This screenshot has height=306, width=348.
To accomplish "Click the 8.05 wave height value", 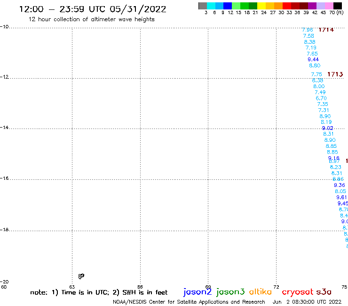I will (x=340, y=191).
